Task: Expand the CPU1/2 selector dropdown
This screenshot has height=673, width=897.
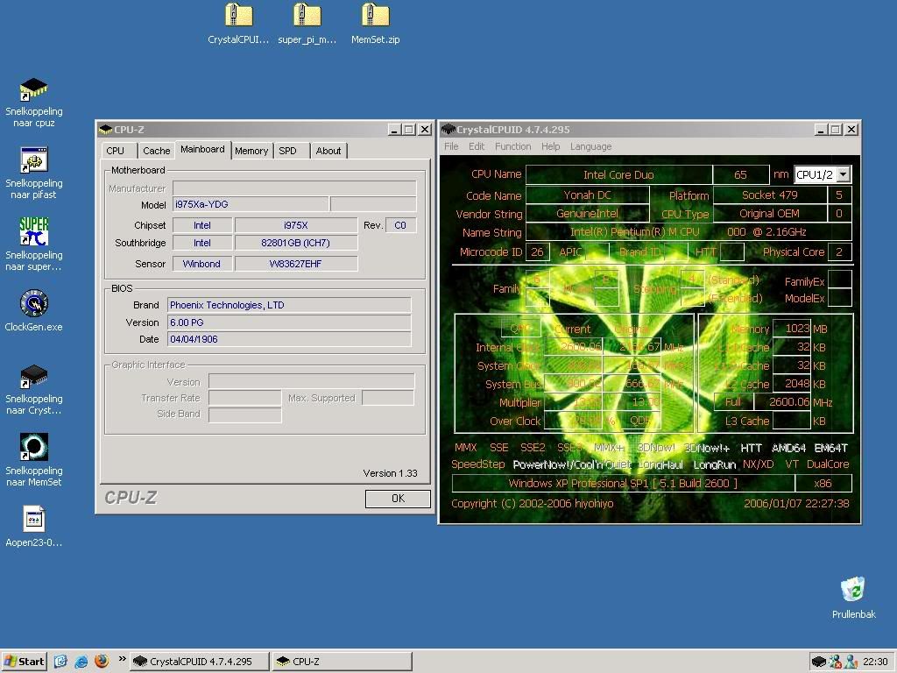Action: tap(843, 174)
